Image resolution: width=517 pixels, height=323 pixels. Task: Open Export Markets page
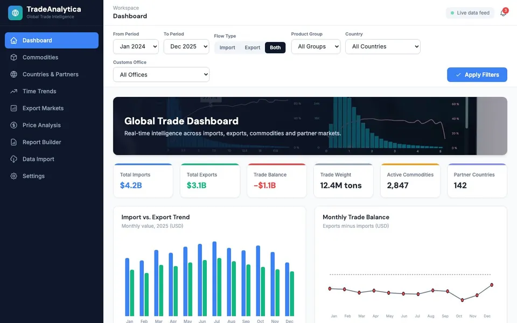[52, 108]
